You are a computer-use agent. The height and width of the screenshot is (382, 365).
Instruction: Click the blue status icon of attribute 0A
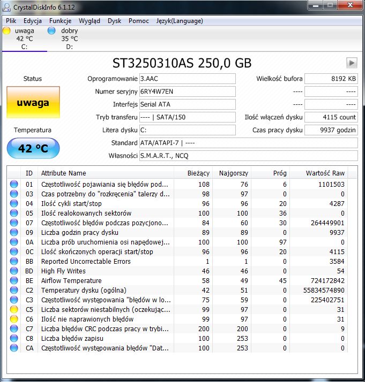click(14, 242)
